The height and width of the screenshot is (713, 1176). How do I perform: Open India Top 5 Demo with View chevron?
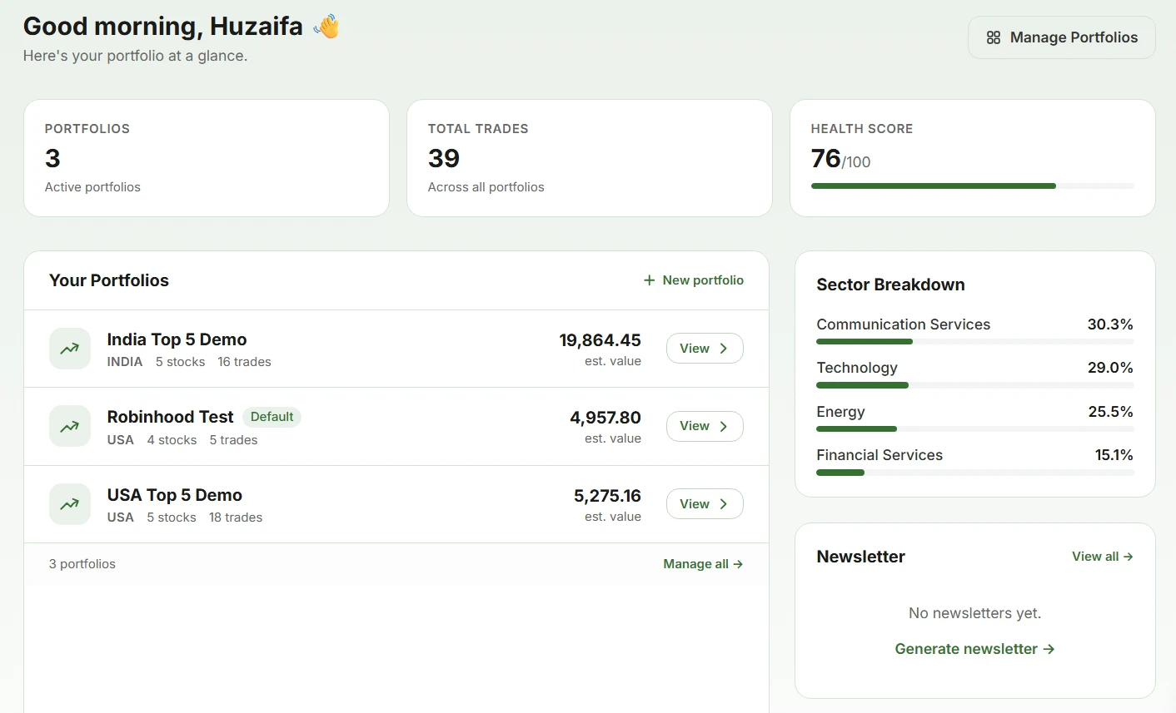tap(724, 349)
